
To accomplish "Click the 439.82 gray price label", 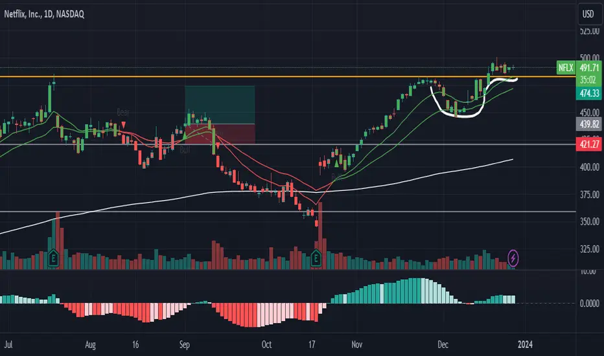I will tap(589, 124).
